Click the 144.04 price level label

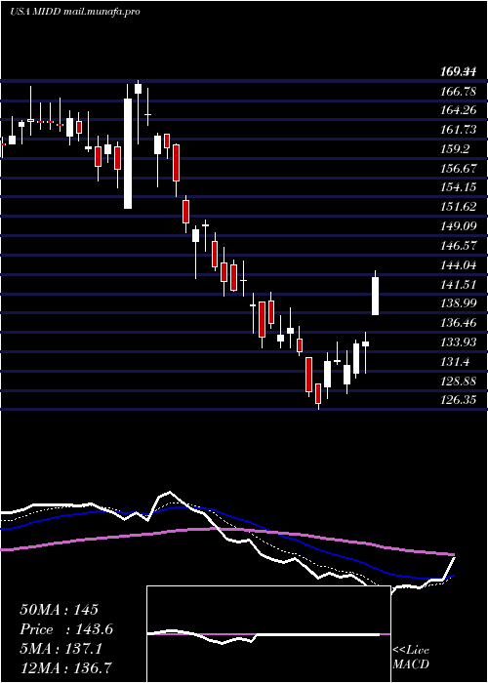(x=459, y=264)
